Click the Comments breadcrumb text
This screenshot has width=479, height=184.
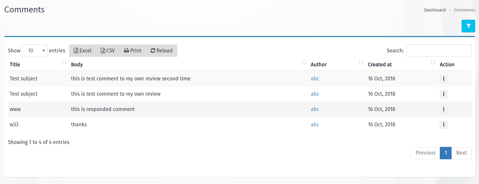(x=464, y=10)
